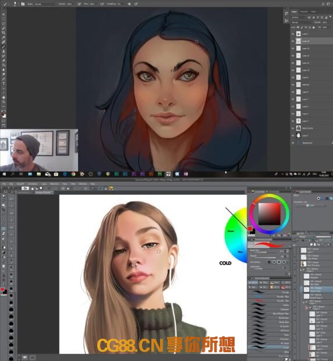
Task: Select the Type tool in Photoshop toolbar
Action: (x=3, y=83)
